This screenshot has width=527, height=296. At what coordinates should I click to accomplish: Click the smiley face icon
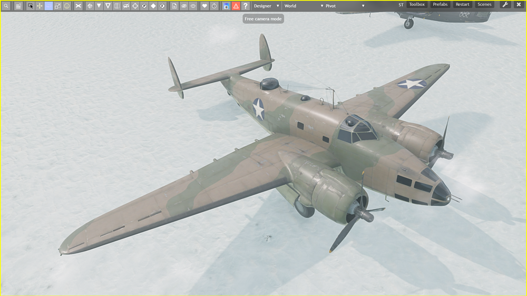tap(67, 6)
